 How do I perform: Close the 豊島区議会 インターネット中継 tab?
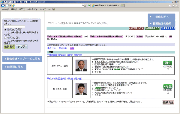[118, 5]
